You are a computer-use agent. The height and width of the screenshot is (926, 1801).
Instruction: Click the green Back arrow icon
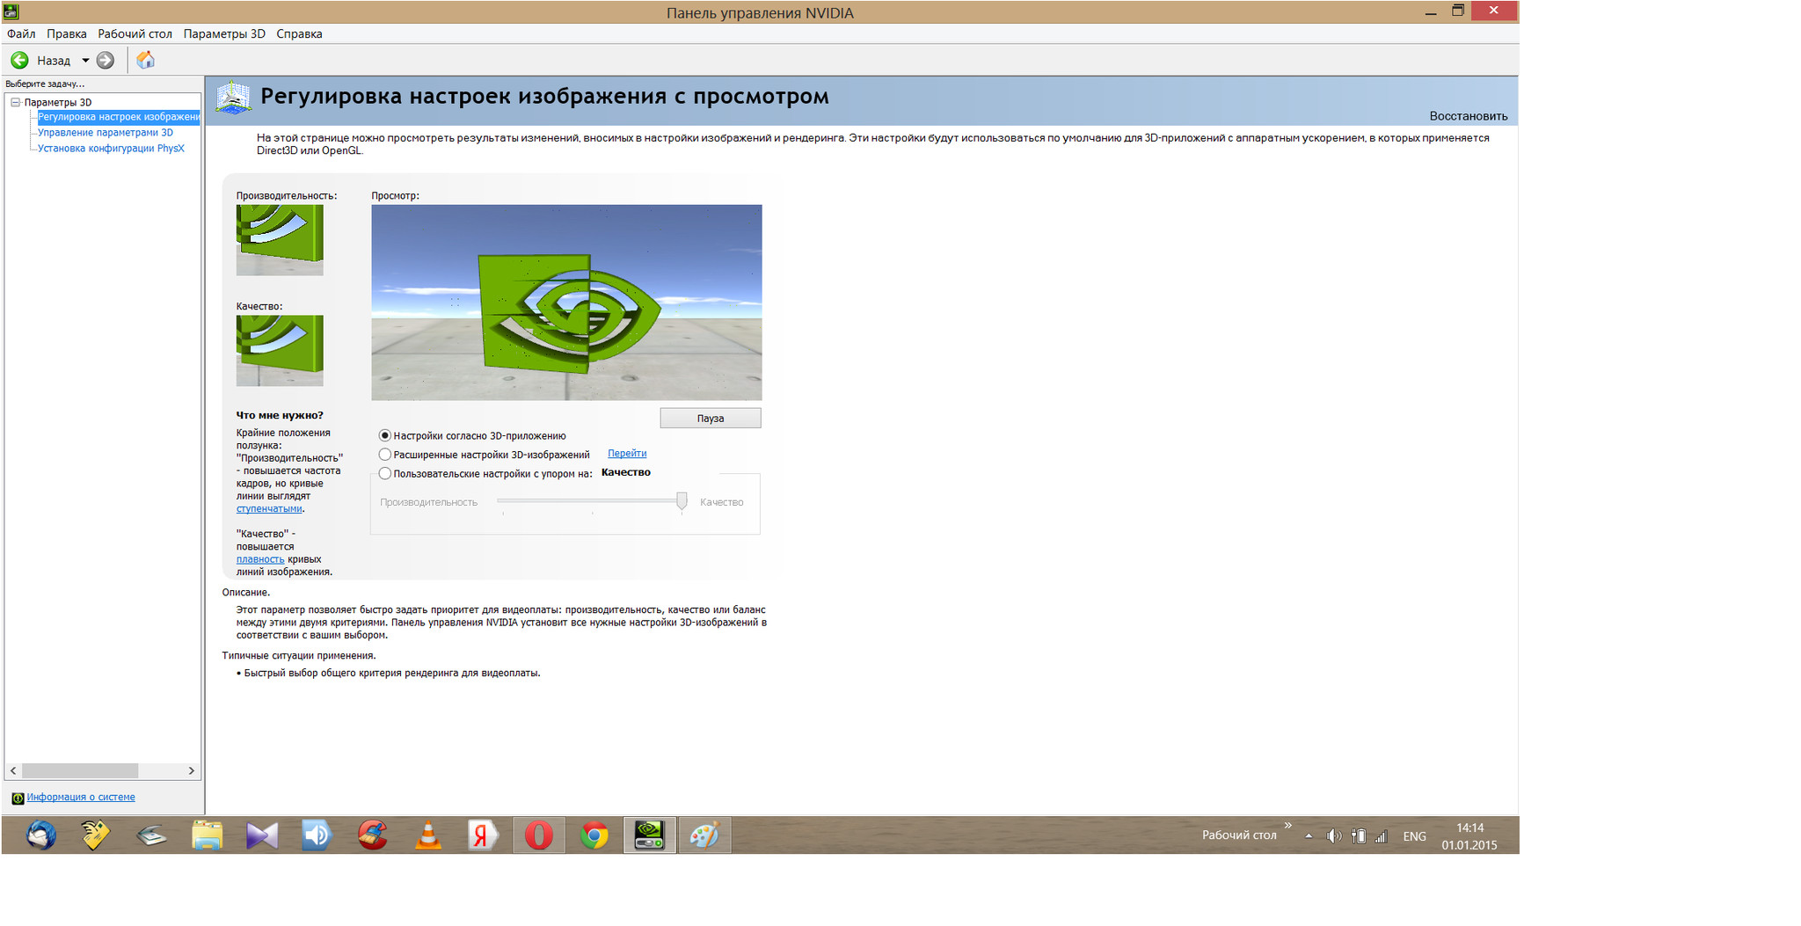pos(19,60)
